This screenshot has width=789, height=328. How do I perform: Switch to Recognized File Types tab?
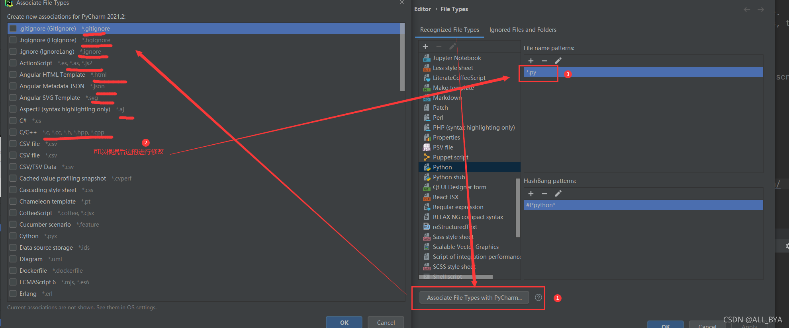point(450,30)
